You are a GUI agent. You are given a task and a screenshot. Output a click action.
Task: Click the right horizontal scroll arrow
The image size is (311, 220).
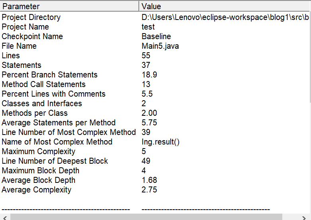click(x=304, y=218)
